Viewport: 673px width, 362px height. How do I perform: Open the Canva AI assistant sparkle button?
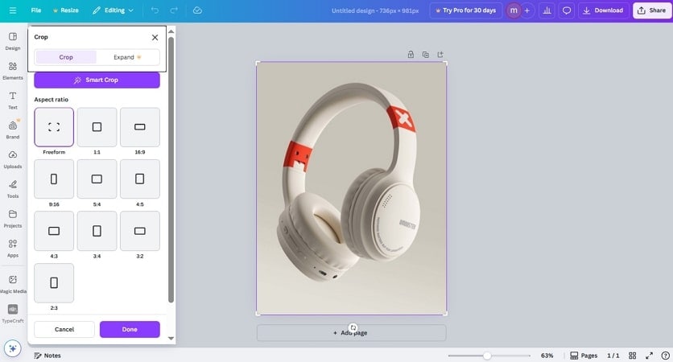(12, 348)
